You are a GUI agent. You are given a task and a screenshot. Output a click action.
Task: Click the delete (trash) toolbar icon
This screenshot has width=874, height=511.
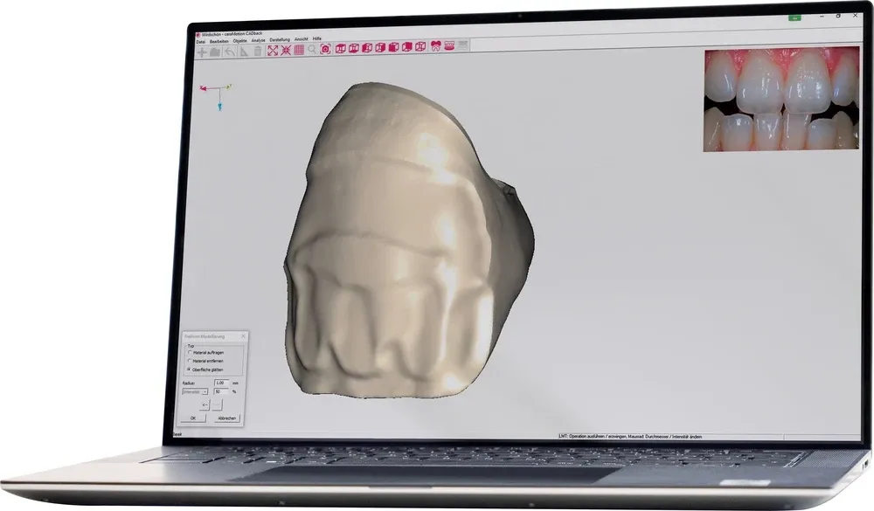click(257, 51)
